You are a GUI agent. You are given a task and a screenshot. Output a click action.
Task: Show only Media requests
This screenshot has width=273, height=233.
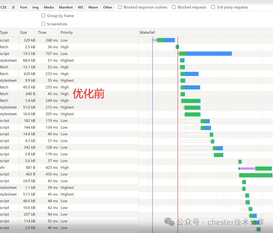click(x=49, y=7)
